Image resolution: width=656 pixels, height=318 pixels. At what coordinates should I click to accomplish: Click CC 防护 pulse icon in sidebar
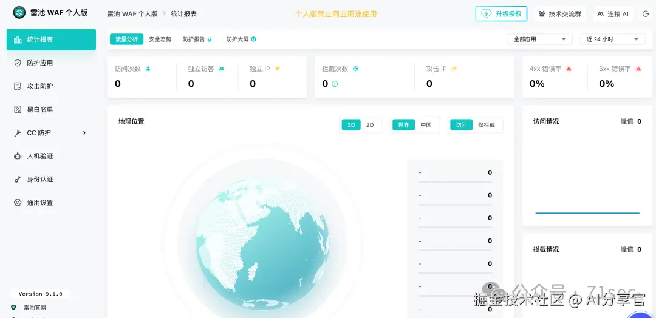pos(18,133)
